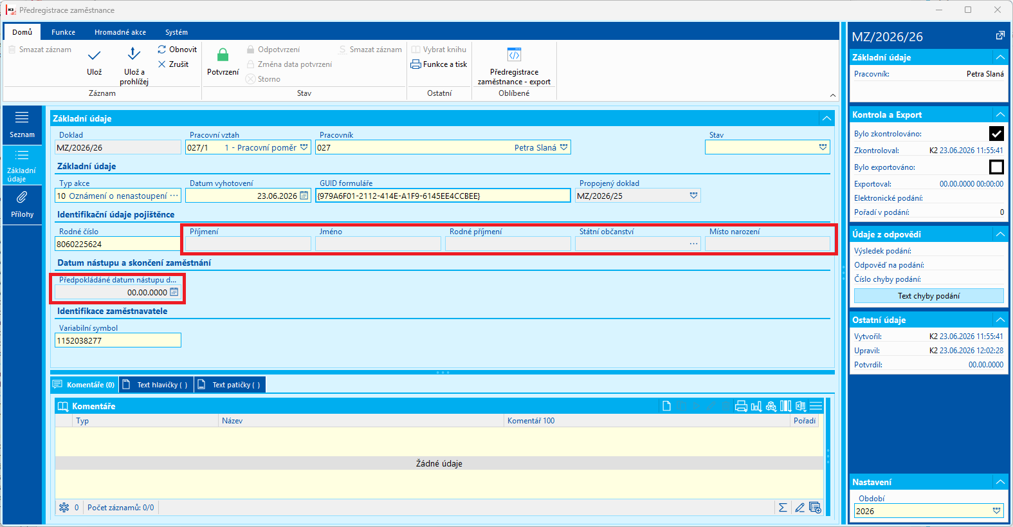Image resolution: width=1013 pixels, height=527 pixels.
Task: Click Ulož a prohlížej icon
Action: [134, 55]
